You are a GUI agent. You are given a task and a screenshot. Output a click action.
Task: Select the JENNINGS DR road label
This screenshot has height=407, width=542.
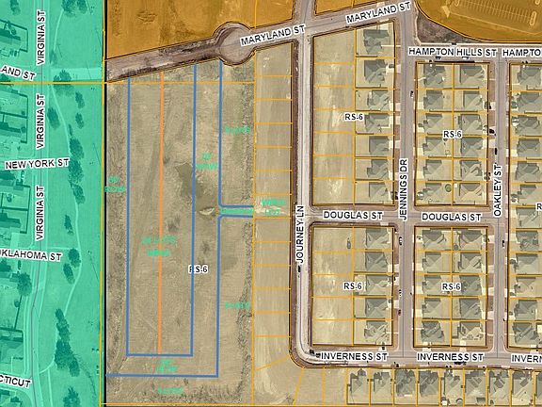pyautogui.click(x=404, y=189)
